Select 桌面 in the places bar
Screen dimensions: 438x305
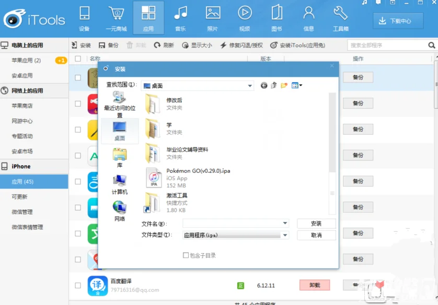coord(120,131)
